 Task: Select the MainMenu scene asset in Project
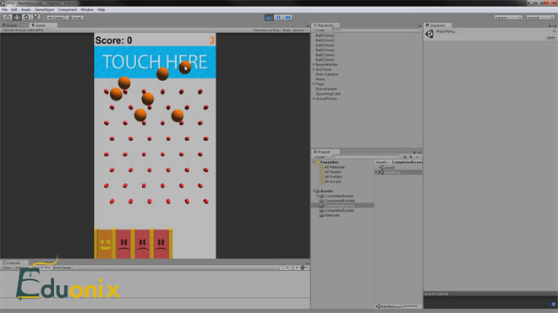coord(391,172)
